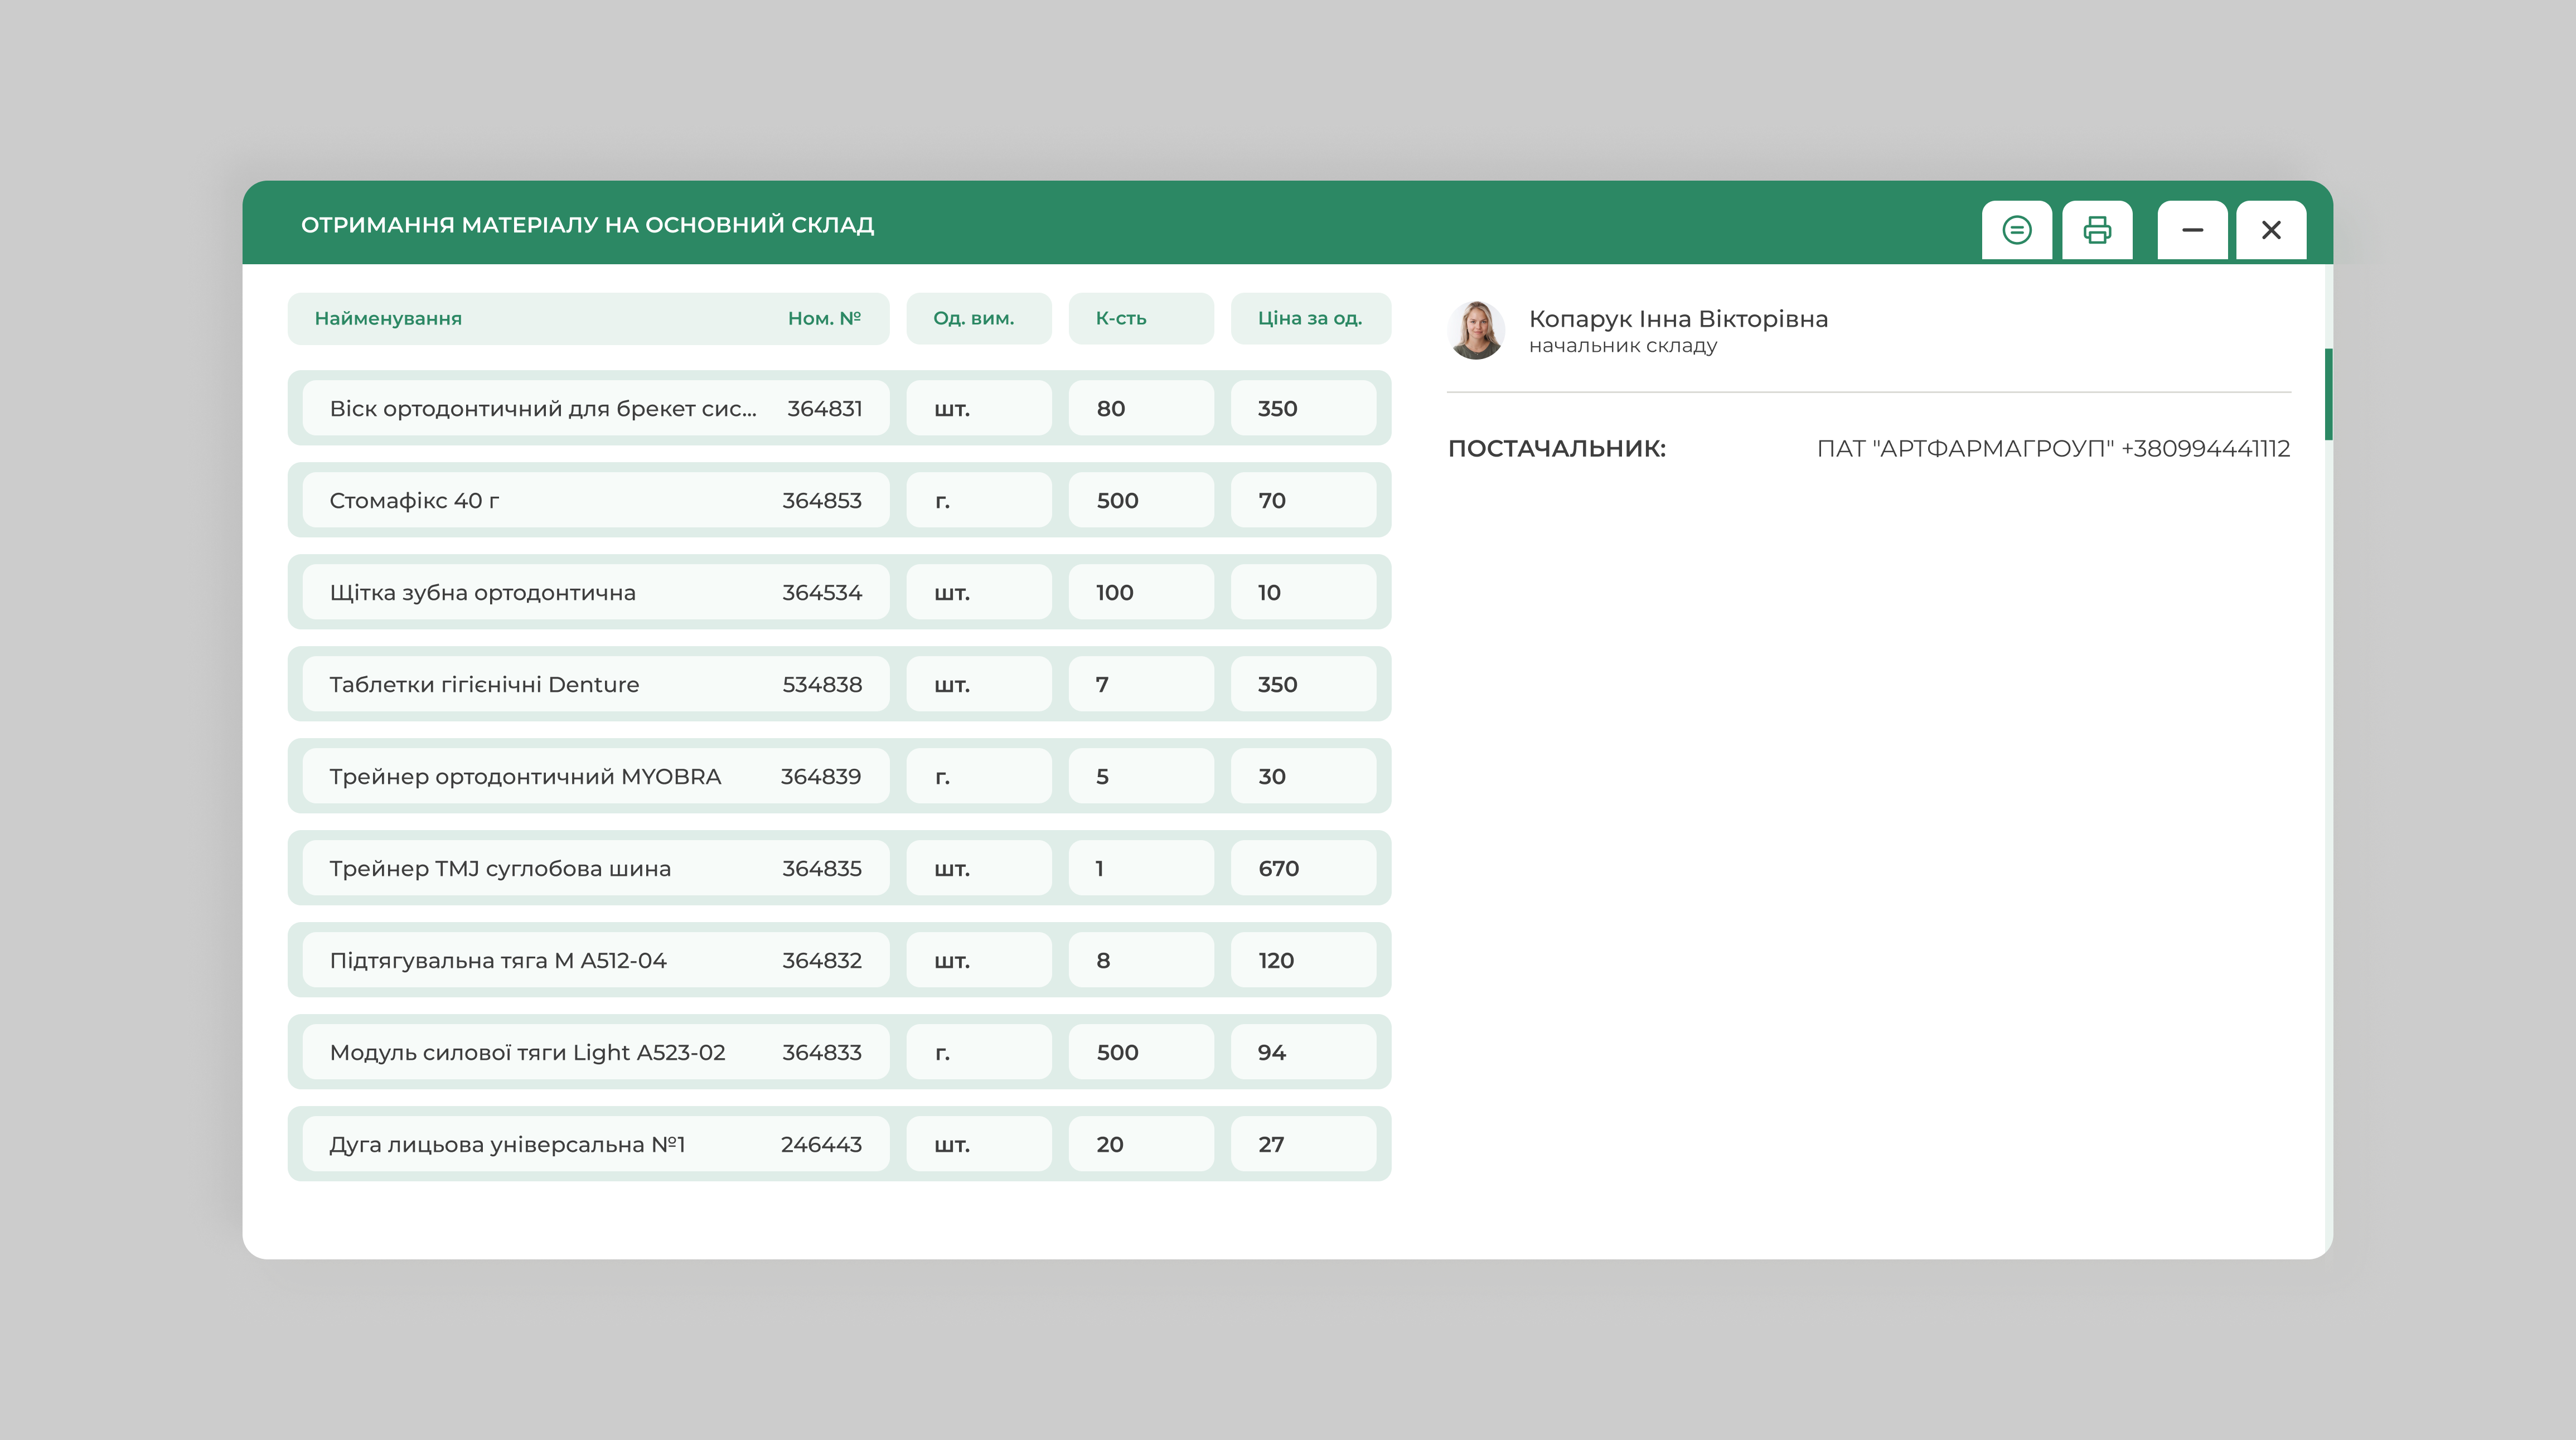Click the Найменування column header
Screen dimensions: 2576x1440
point(388,318)
